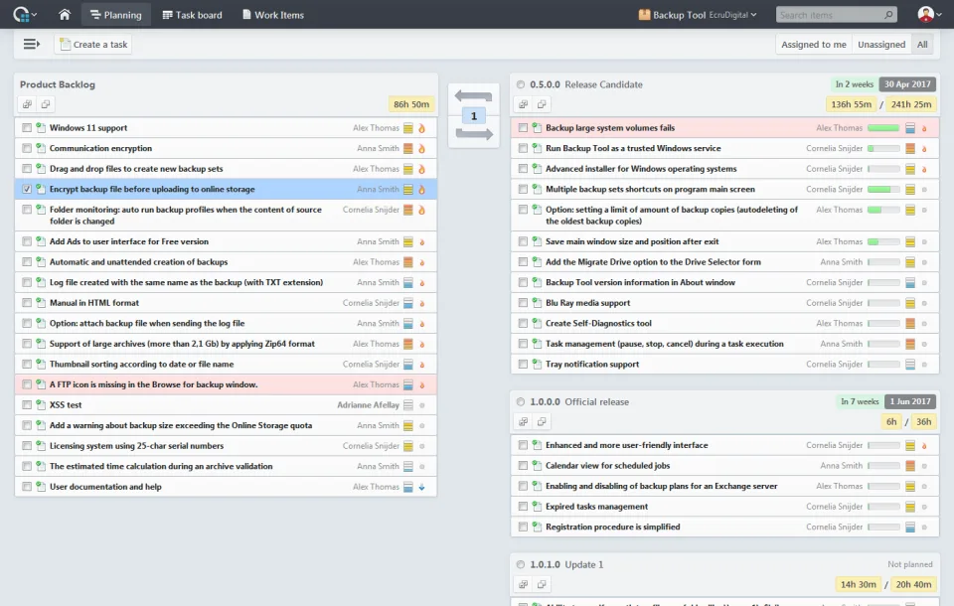Click search magnifier icon in top bar
Viewport: 954px width, 606px height.
pyautogui.click(x=888, y=15)
